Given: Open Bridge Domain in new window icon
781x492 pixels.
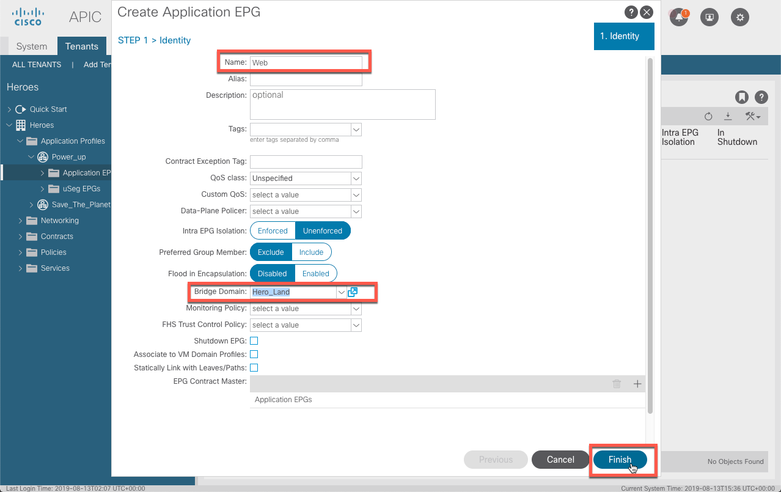Looking at the screenshot, I should coord(352,292).
